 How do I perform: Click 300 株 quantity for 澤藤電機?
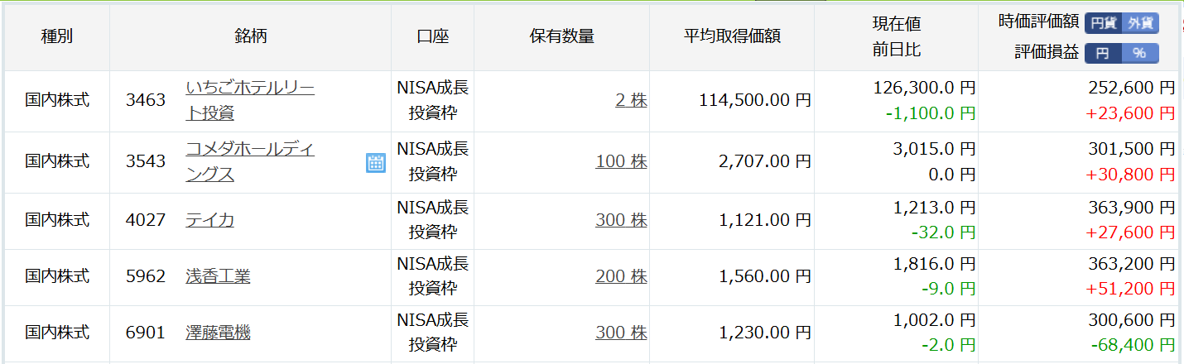pyautogui.click(x=621, y=333)
